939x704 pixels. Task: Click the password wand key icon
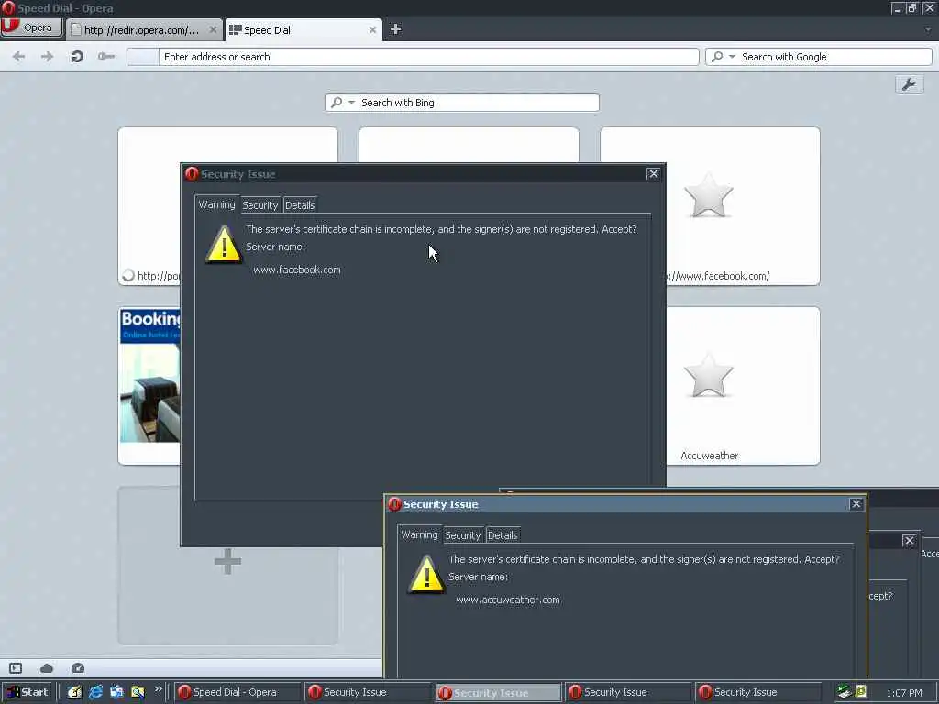[106, 56]
